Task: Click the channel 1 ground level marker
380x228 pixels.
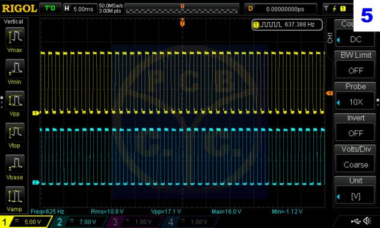Action: 35,113
